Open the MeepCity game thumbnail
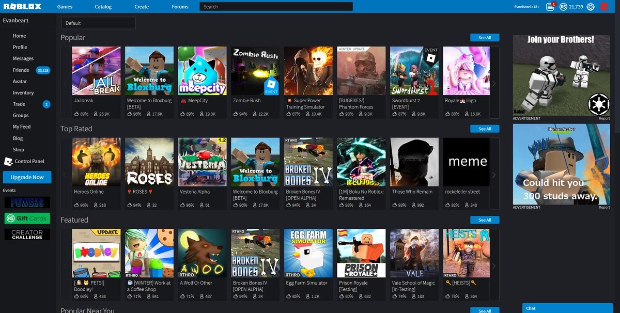620x313 pixels. pyautogui.click(x=203, y=71)
